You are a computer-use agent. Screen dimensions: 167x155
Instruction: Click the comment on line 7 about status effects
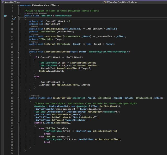point(62,11)
